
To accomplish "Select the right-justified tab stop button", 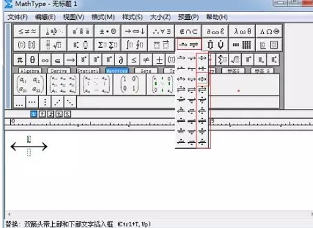I will pos(50,114).
